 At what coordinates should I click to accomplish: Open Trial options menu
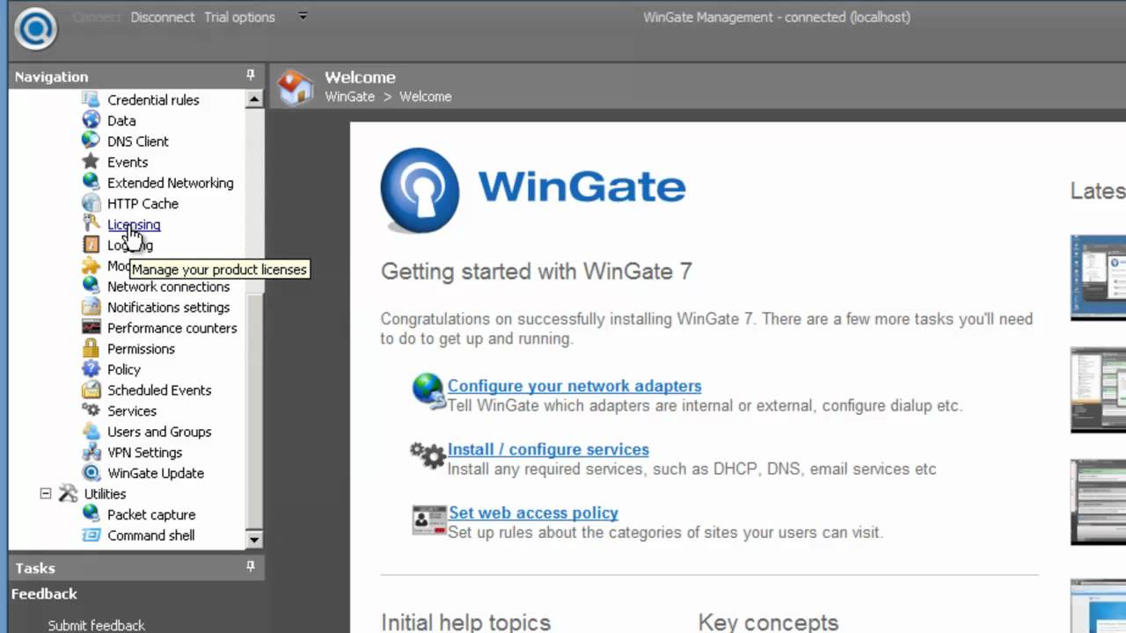pos(239,17)
